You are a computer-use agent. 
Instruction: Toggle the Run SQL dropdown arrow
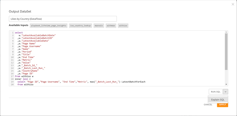tap(226, 92)
